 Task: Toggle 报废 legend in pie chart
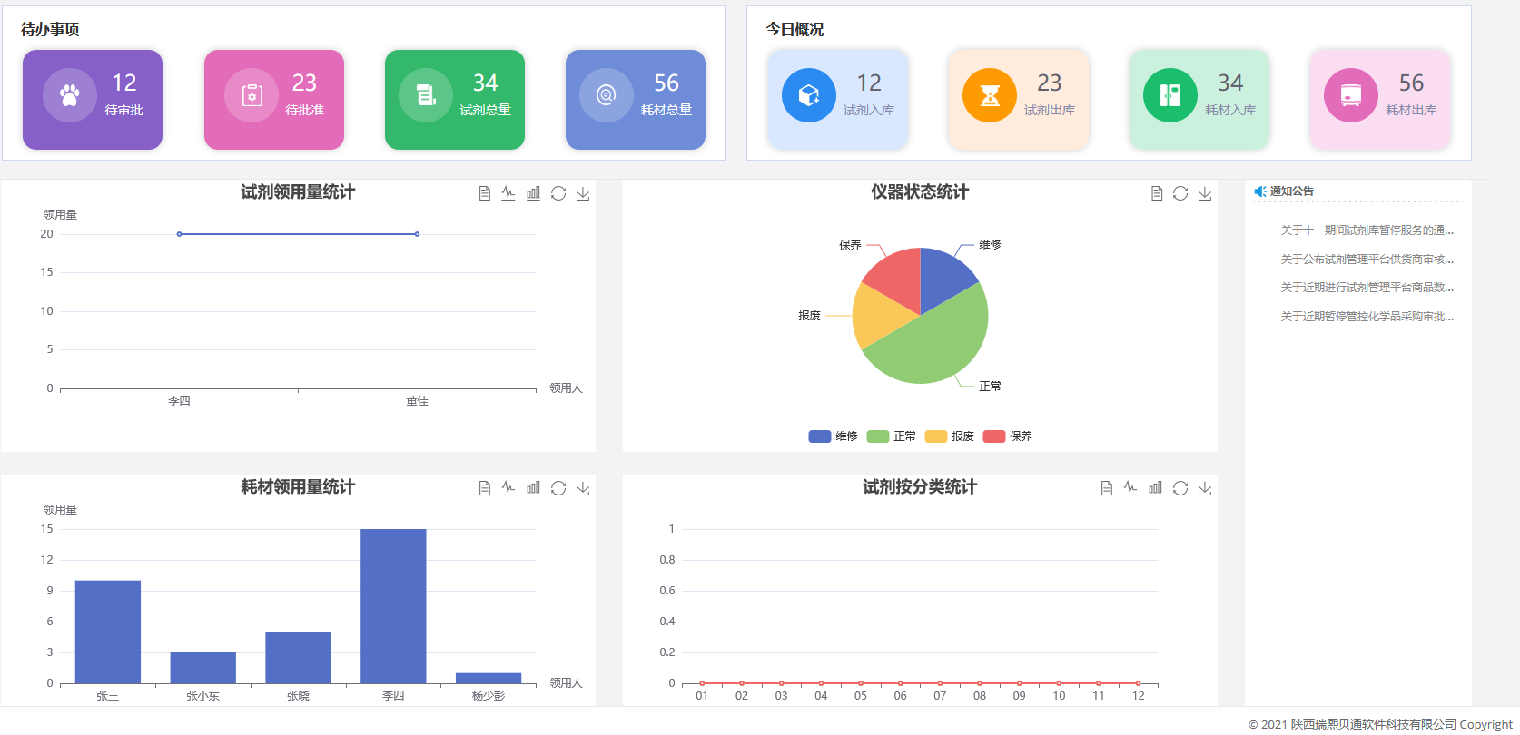pos(950,436)
